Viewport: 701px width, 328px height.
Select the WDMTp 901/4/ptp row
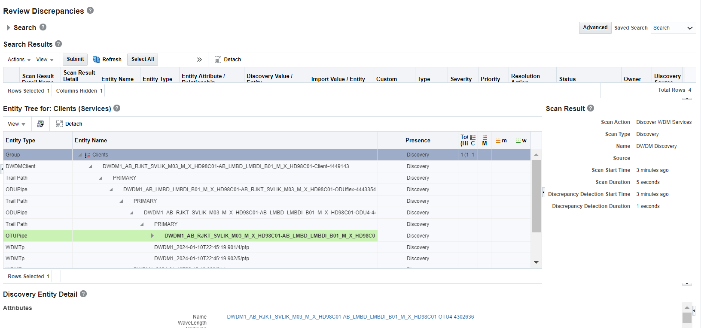(267, 247)
